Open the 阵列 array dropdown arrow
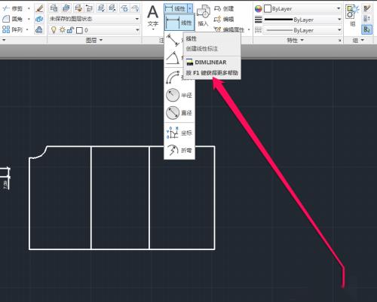 click(x=27, y=29)
